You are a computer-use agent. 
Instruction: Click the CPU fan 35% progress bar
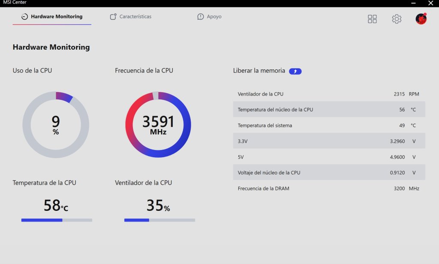(159, 220)
